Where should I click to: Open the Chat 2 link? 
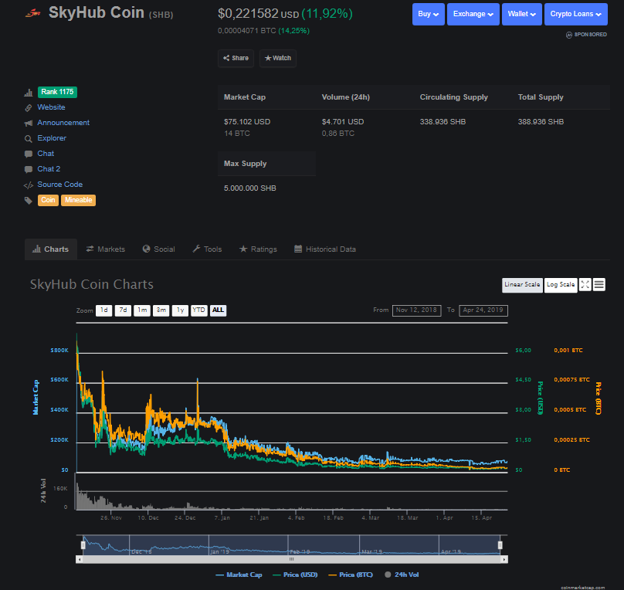(x=49, y=169)
